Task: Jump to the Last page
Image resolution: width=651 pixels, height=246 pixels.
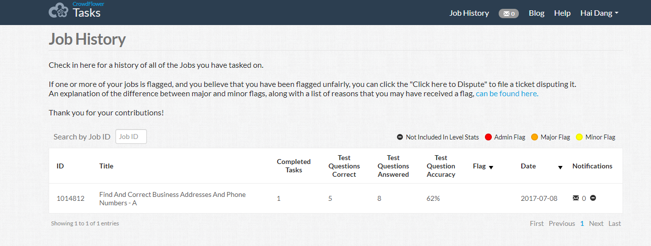Action: pos(615,223)
